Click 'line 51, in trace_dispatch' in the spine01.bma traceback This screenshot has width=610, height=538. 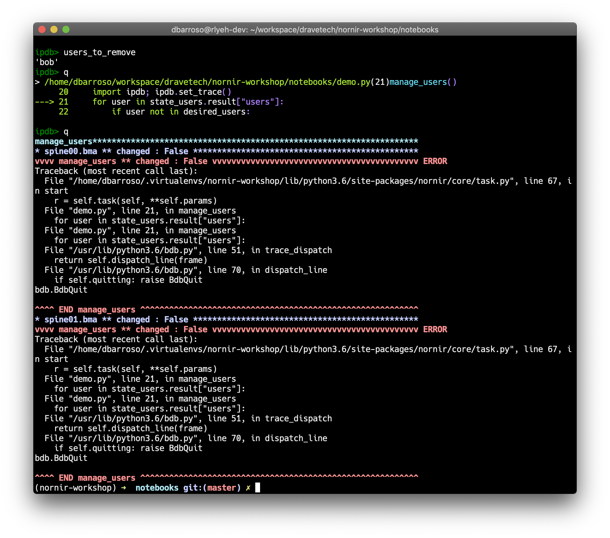point(270,418)
